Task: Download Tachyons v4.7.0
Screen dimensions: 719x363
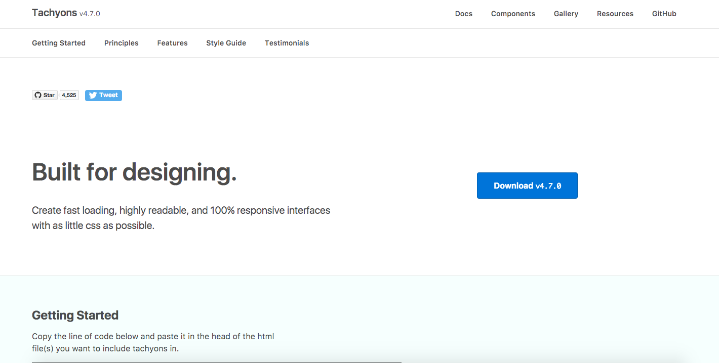Action: click(x=527, y=186)
